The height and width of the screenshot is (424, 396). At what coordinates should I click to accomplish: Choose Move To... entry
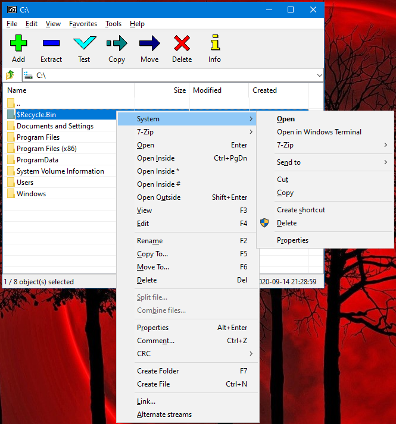tap(188, 267)
